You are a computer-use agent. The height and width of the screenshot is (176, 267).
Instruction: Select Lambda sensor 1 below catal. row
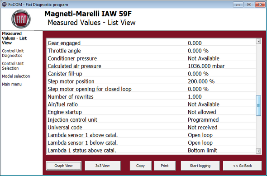click(x=151, y=143)
